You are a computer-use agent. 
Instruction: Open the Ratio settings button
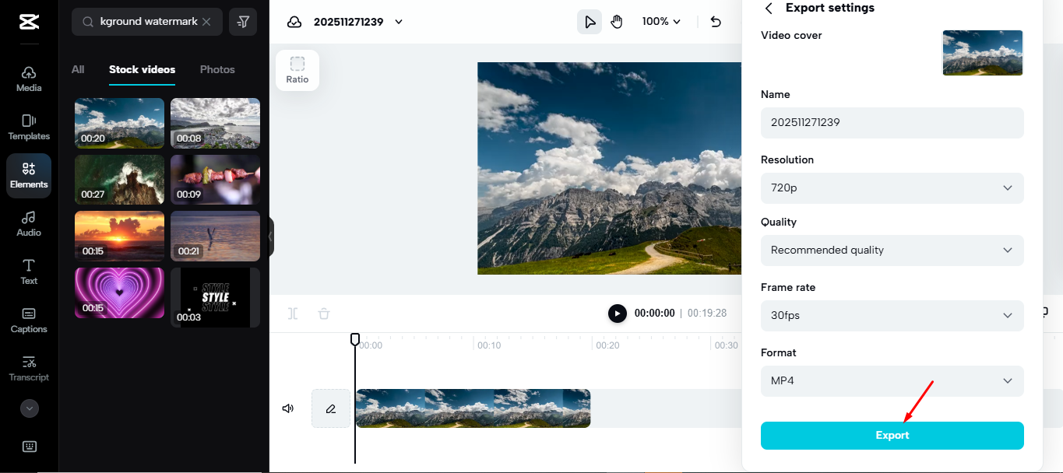pos(297,69)
